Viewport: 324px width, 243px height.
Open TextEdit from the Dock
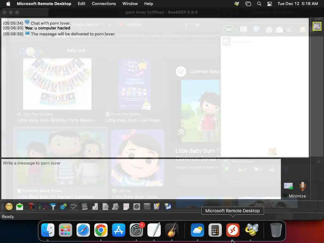coord(154,230)
